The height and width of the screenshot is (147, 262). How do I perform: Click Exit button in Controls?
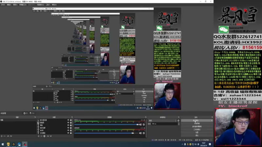[197, 136]
